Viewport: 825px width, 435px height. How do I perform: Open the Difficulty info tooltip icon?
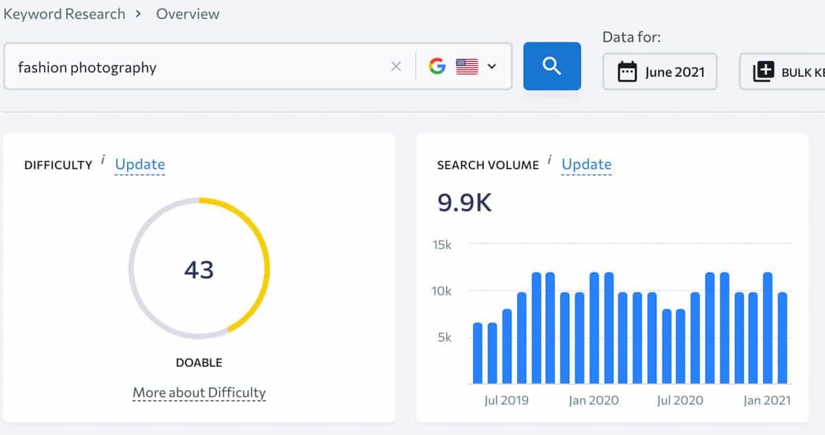click(x=103, y=160)
